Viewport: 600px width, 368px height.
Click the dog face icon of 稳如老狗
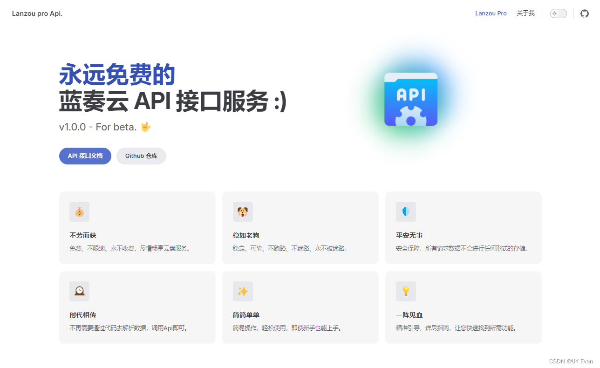click(243, 212)
